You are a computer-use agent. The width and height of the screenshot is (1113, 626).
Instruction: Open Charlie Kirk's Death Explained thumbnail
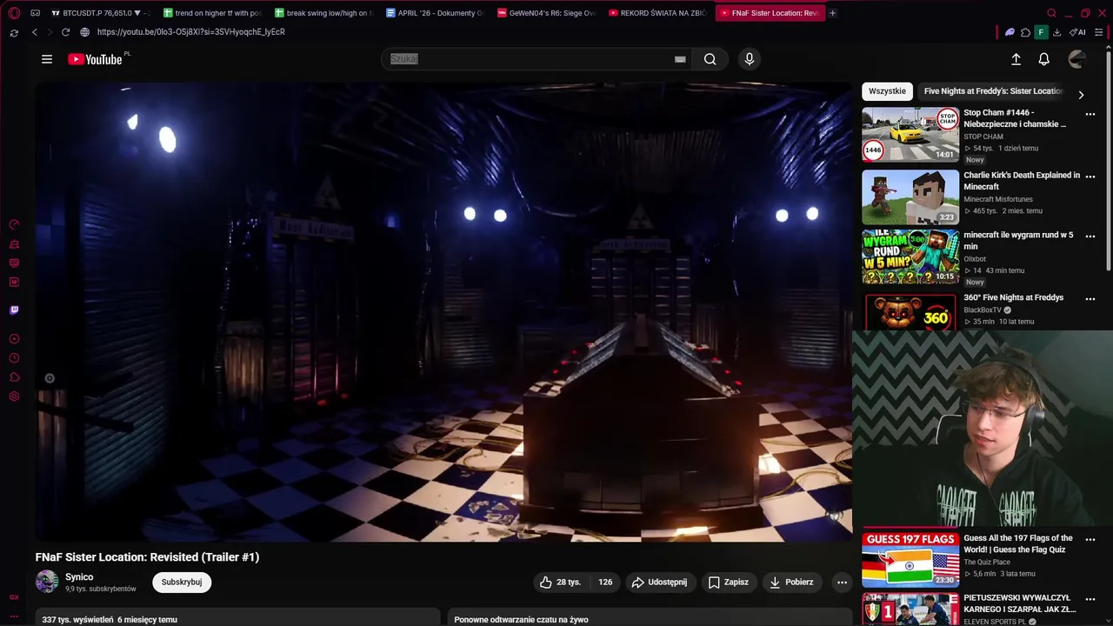click(910, 197)
